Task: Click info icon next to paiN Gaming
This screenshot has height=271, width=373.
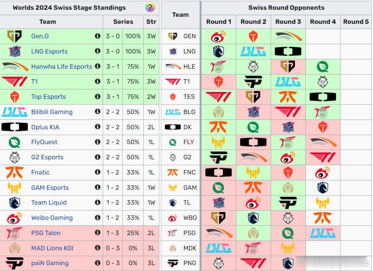Action: pyautogui.click(x=97, y=263)
